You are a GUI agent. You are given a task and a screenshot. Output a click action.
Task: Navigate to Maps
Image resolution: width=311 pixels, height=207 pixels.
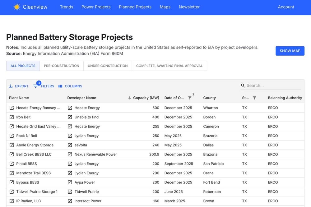pos(165,7)
